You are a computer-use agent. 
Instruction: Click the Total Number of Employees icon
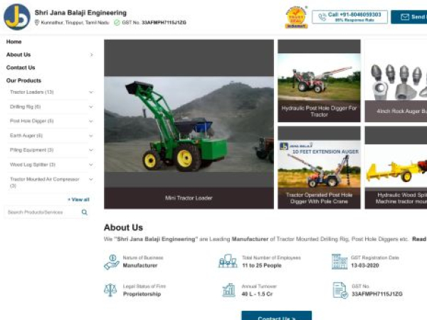pyautogui.click(x=228, y=261)
